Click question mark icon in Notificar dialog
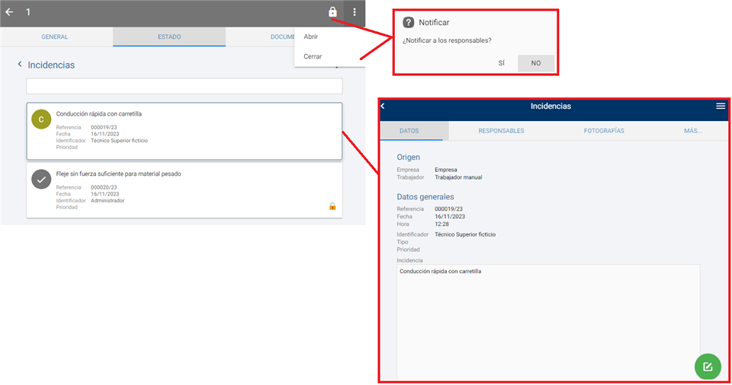Image resolution: width=732 pixels, height=385 pixels. point(409,23)
